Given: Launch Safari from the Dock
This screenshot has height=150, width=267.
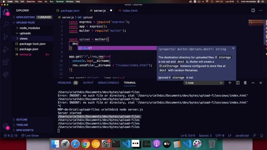Looking at the screenshot, I should pyautogui.click(x=75, y=144).
